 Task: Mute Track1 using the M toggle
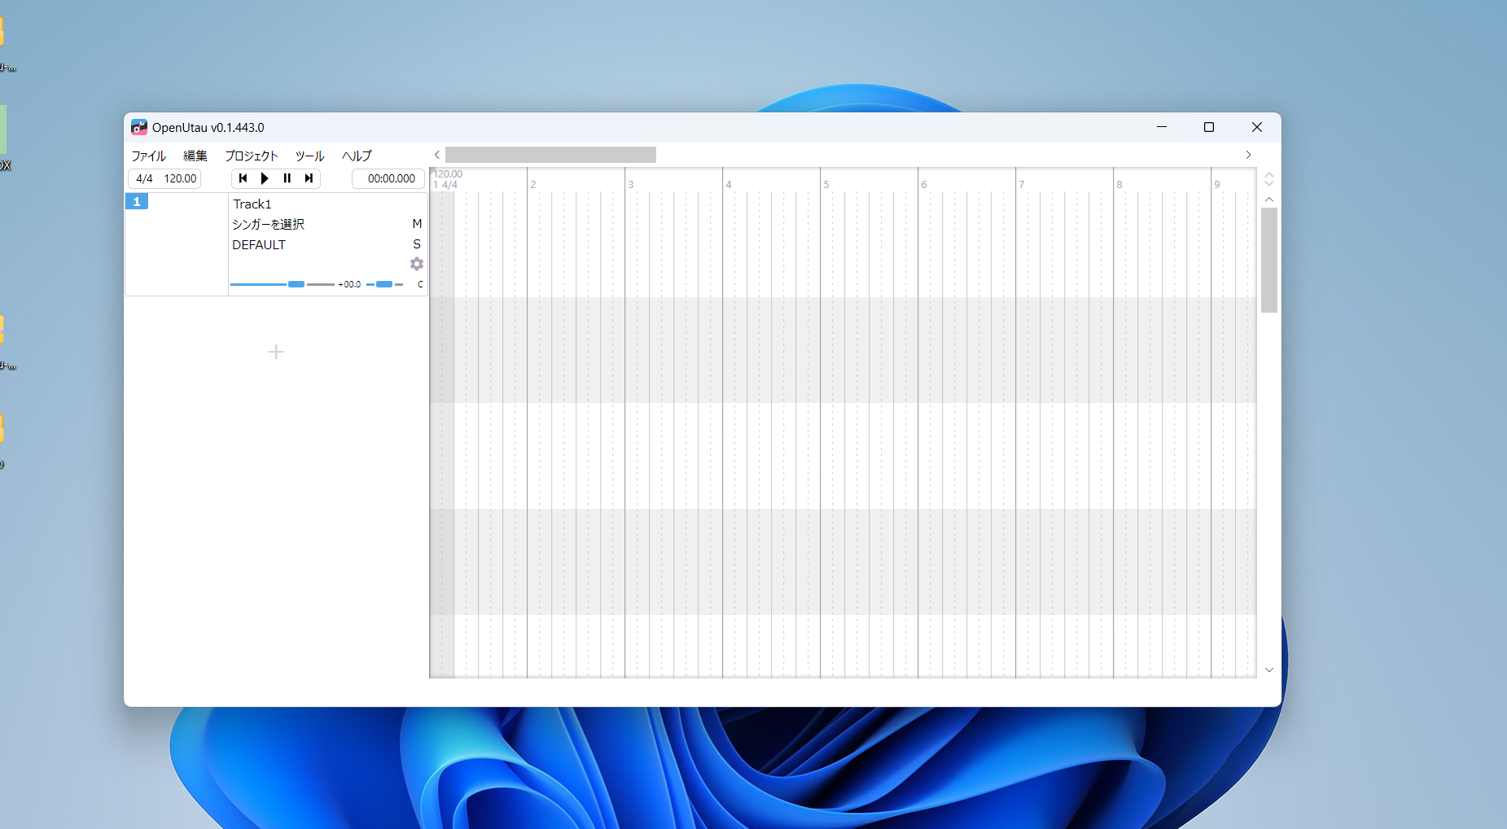417,223
